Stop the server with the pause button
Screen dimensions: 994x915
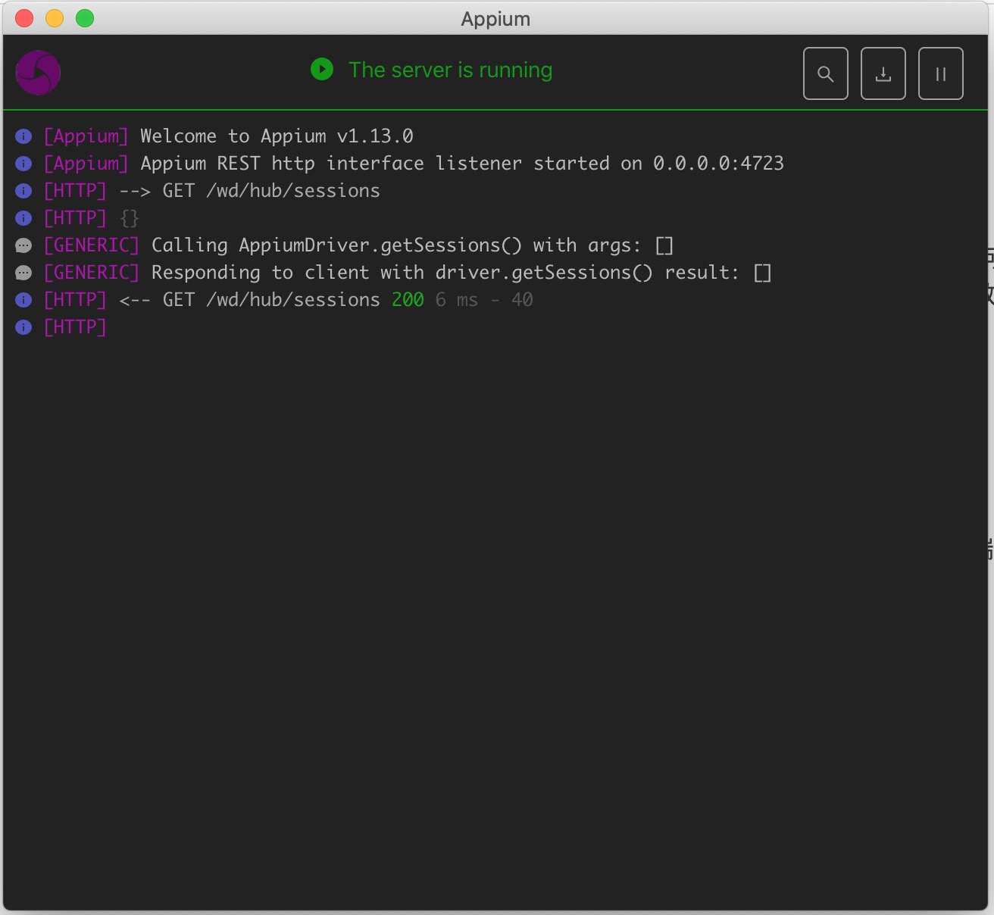[940, 73]
